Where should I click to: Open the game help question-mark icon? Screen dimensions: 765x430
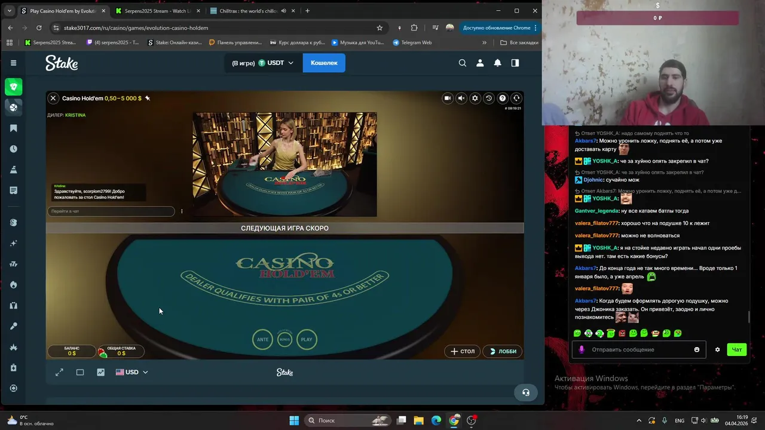pyautogui.click(x=503, y=98)
